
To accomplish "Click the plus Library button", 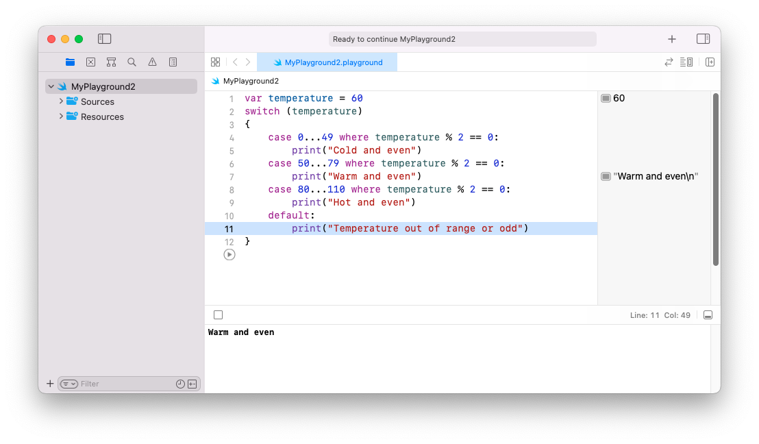I will pos(672,39).
